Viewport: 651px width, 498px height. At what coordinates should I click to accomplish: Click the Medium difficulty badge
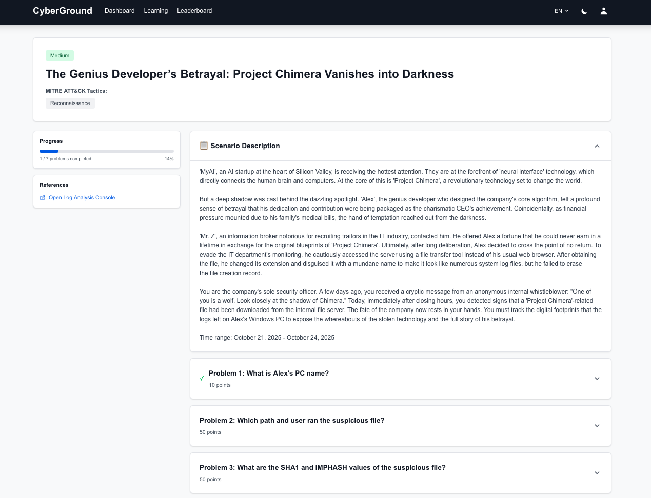coord(60,55)
